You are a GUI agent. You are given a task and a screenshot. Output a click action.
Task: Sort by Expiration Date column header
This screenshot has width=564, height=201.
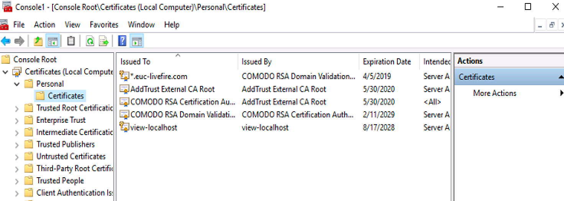tap(387, 62)
